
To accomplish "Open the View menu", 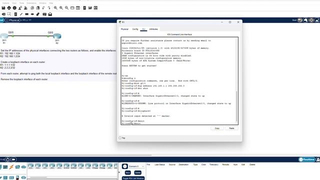I will tap(14, 3).
